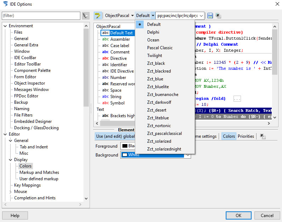Click the save color scheme floppy icon

pyautogui.click(x=210, y=16)
